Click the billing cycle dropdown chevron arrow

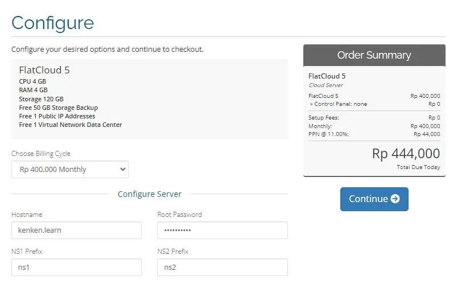(x=122, y=169)
